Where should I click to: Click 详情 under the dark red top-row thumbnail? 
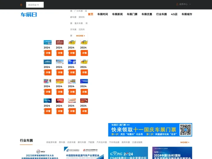(60, 53)
